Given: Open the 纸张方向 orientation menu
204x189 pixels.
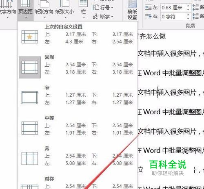Looking at the screenshot, I should [44, 9].
